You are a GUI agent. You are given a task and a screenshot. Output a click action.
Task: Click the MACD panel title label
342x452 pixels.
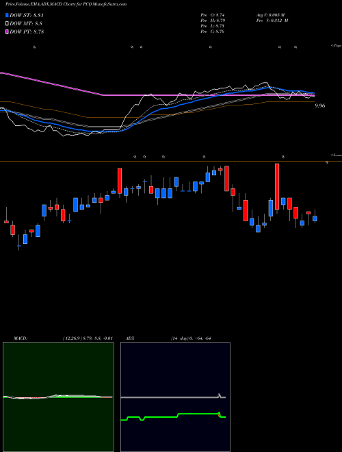tap(21, 338)
